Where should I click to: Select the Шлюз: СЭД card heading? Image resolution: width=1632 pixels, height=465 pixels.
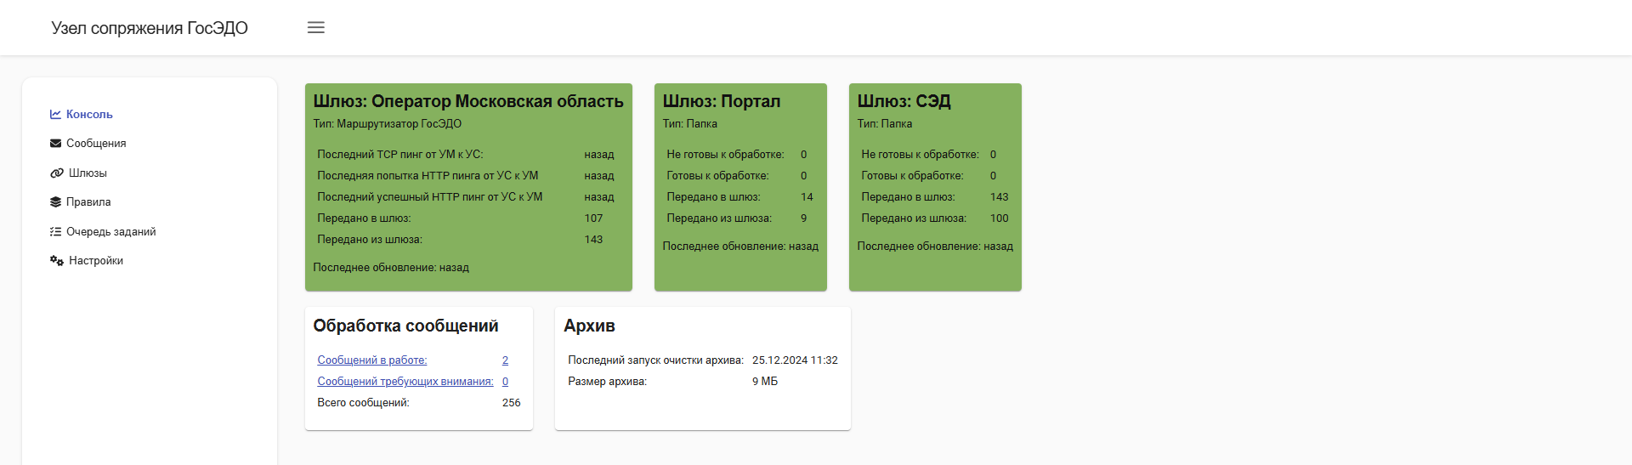(x=904, y=101)
